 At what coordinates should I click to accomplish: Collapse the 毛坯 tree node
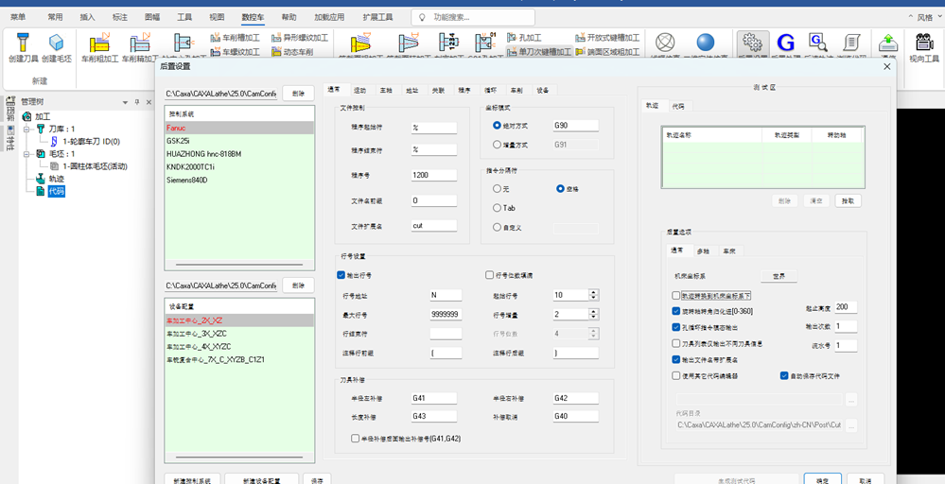(x=26, y=154)
